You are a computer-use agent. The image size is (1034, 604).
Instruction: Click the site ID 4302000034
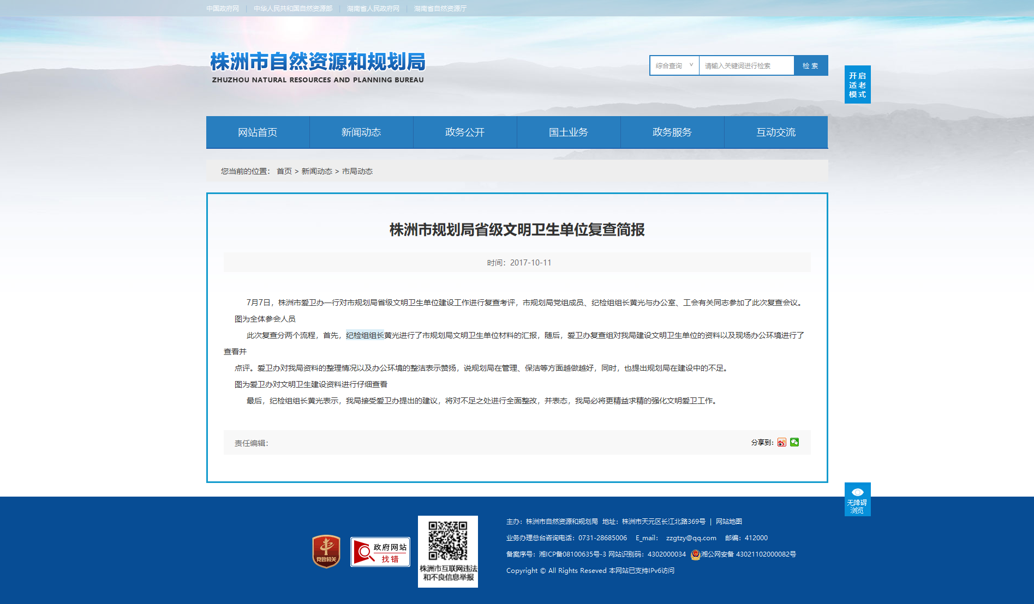click(x=667, y=554)
